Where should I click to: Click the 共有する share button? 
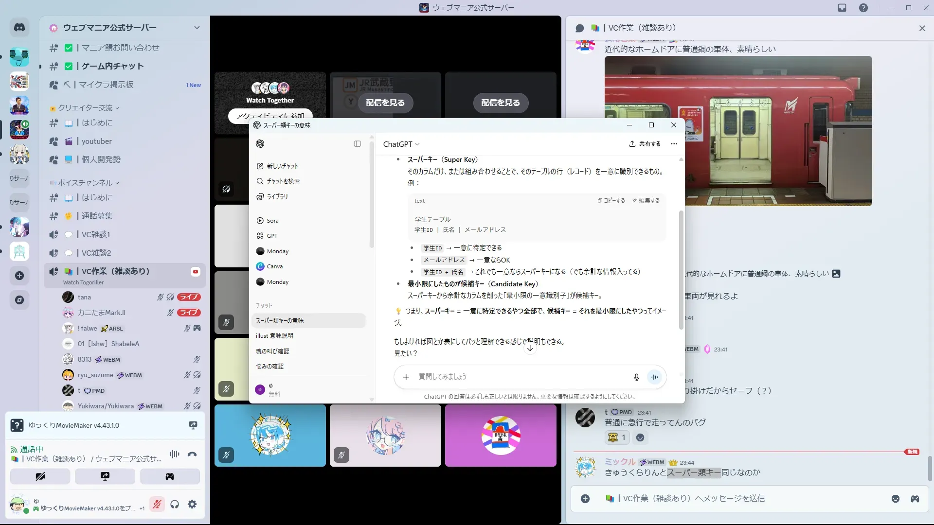(645, 144)
